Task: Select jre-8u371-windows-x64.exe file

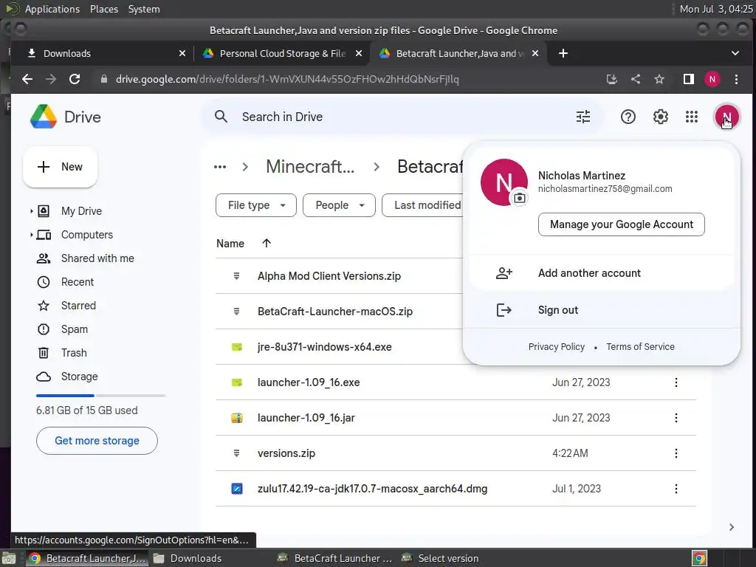Action: coord(324,347)
